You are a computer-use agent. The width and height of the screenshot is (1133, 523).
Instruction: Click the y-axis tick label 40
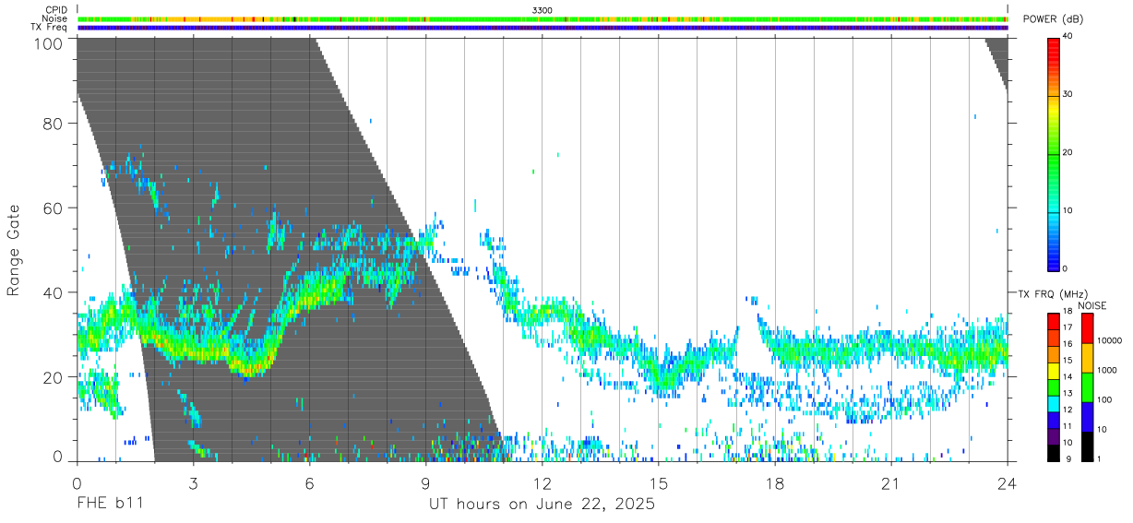click(x=54, y=292)
